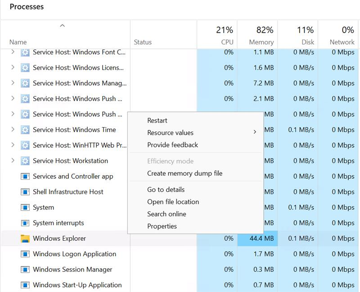Click the greyed Efficiency mode entry
Viewport: 360px width, 292px height.
click(195, 161)
